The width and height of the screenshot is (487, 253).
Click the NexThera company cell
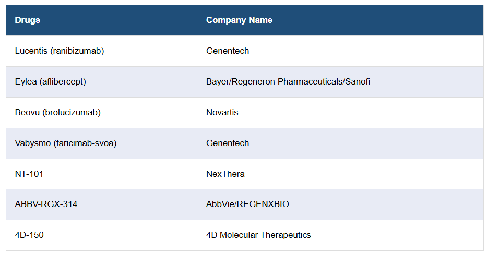(225, 174)
